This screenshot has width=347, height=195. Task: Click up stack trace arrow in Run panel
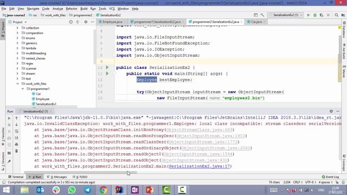coord(17,118)
